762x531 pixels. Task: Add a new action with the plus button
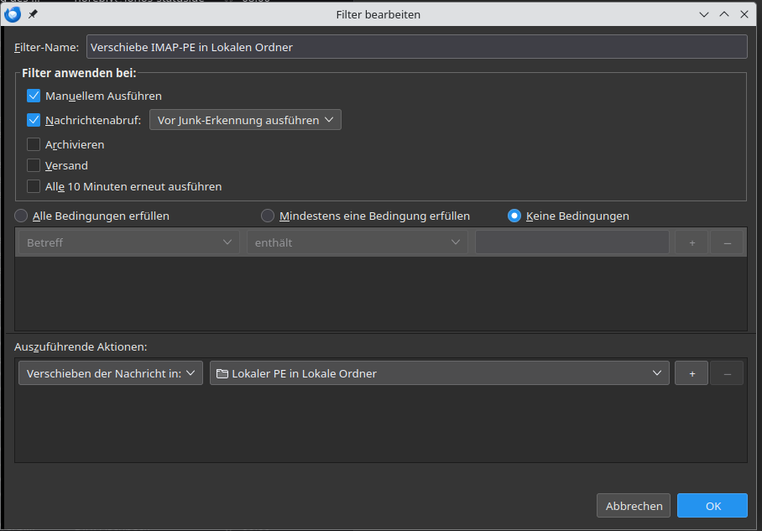pos(692,373)
